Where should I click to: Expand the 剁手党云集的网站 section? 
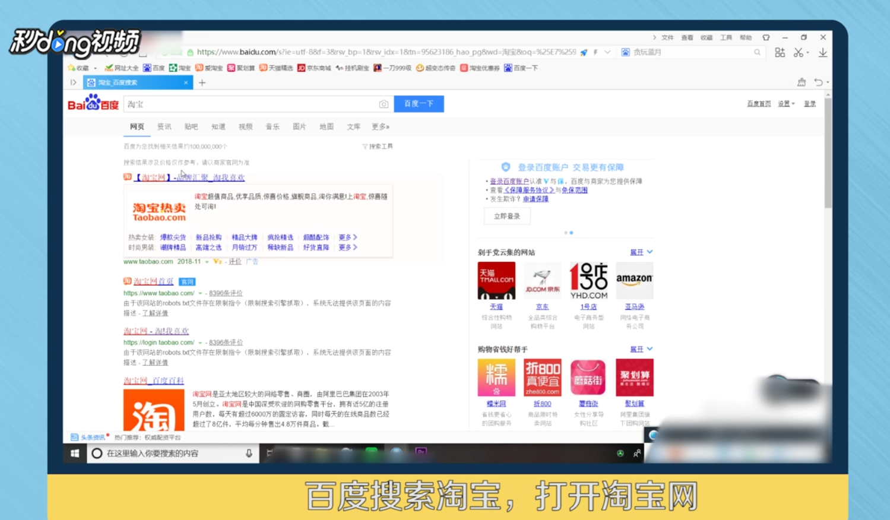[x=641, y=252]
